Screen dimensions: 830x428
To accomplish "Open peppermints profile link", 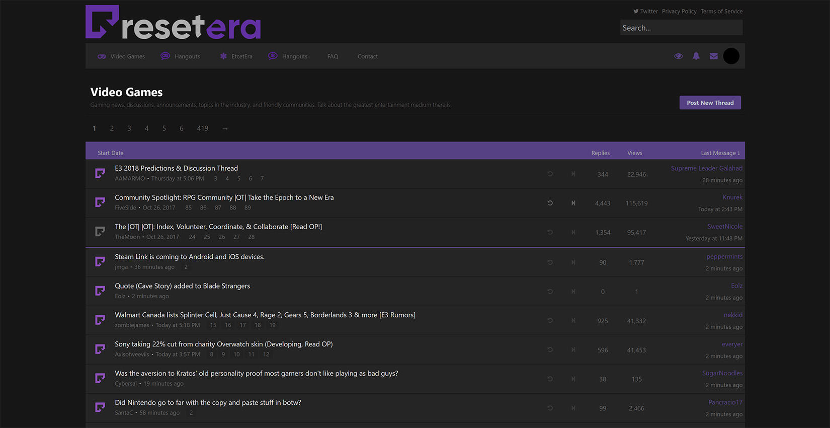I will point(724,257).
